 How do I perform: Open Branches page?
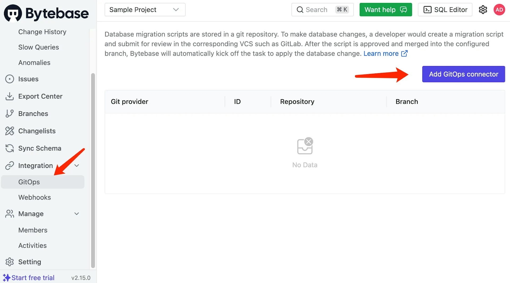pyautogui.click(x=33, y=114)
